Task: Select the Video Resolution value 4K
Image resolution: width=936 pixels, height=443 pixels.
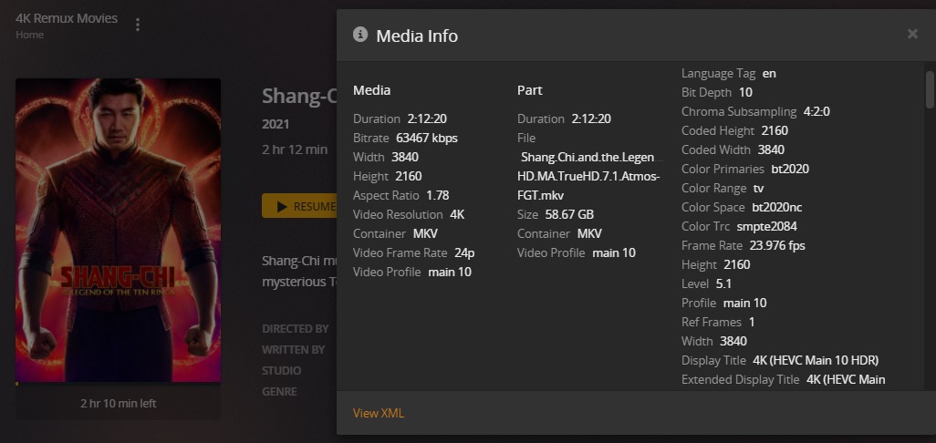Action: [x=457, y=214]
